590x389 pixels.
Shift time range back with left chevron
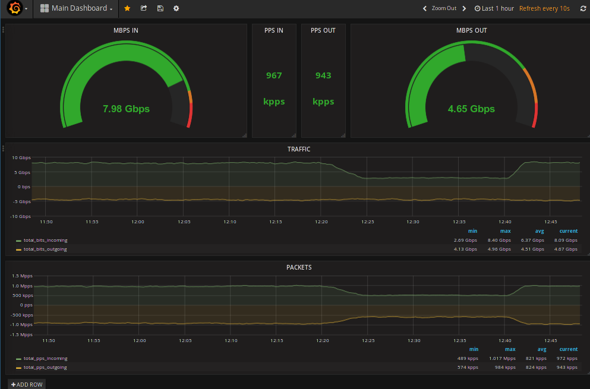[425, 8]
